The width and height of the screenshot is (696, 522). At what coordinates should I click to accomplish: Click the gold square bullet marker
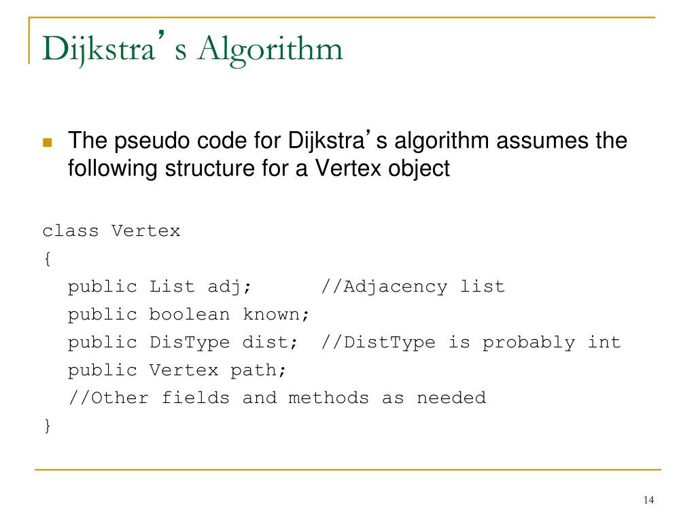tap(47, 143)
